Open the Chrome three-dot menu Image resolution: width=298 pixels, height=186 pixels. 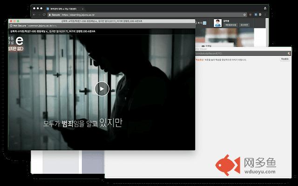point(265,14)
